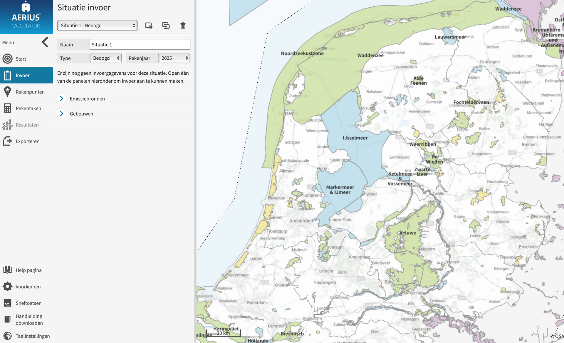Expand the Emissiebronnen panel

[x=87, y=99]
